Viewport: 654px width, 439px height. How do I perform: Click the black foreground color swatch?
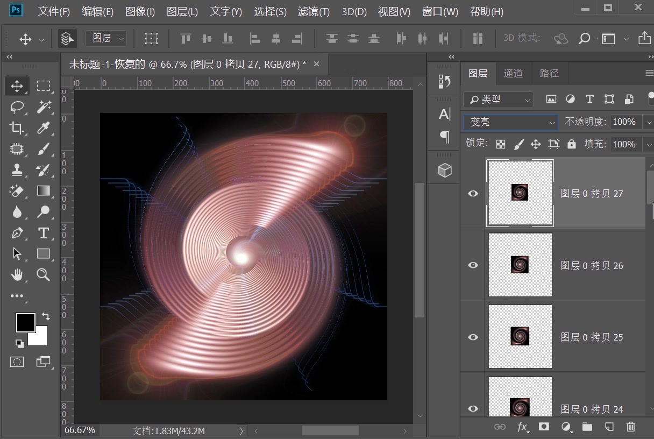25,322
